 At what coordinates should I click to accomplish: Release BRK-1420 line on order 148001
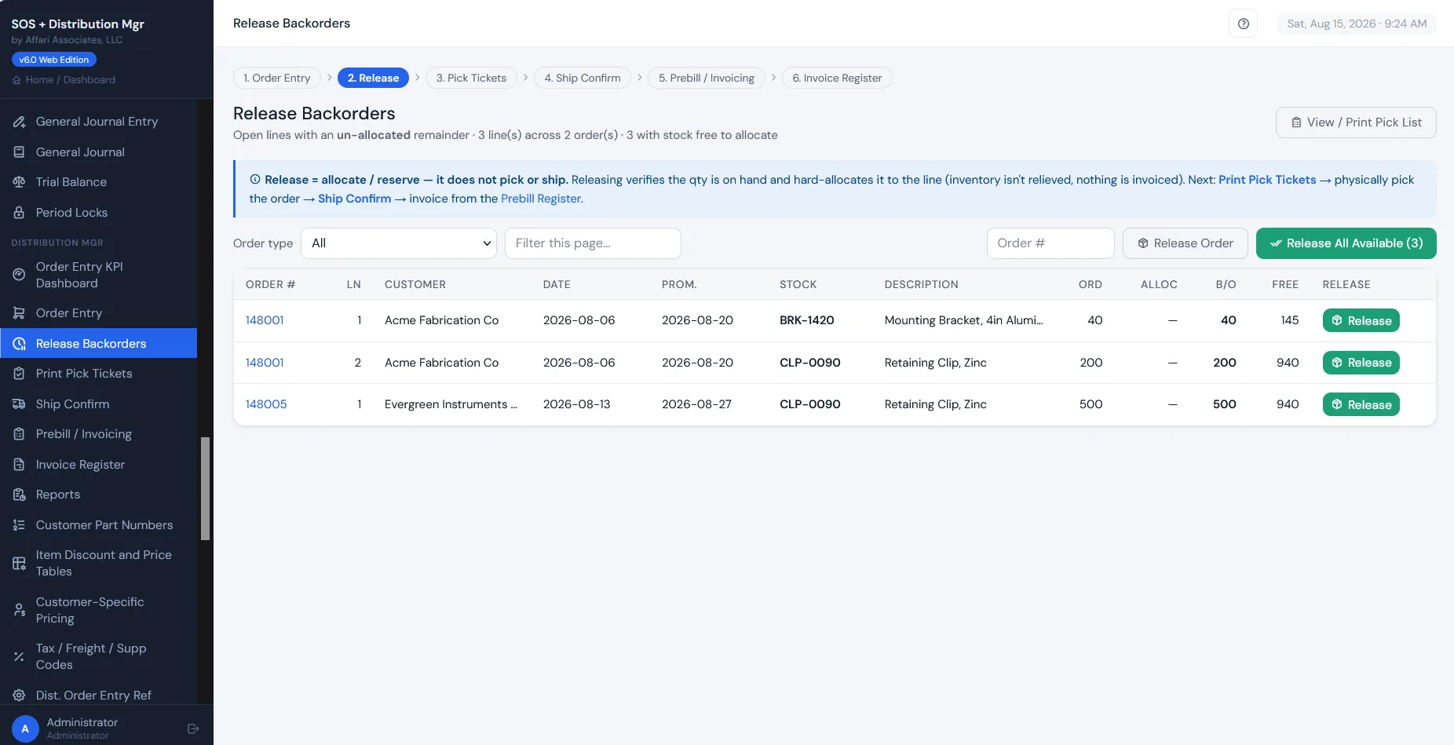[x=1361, y=320]
